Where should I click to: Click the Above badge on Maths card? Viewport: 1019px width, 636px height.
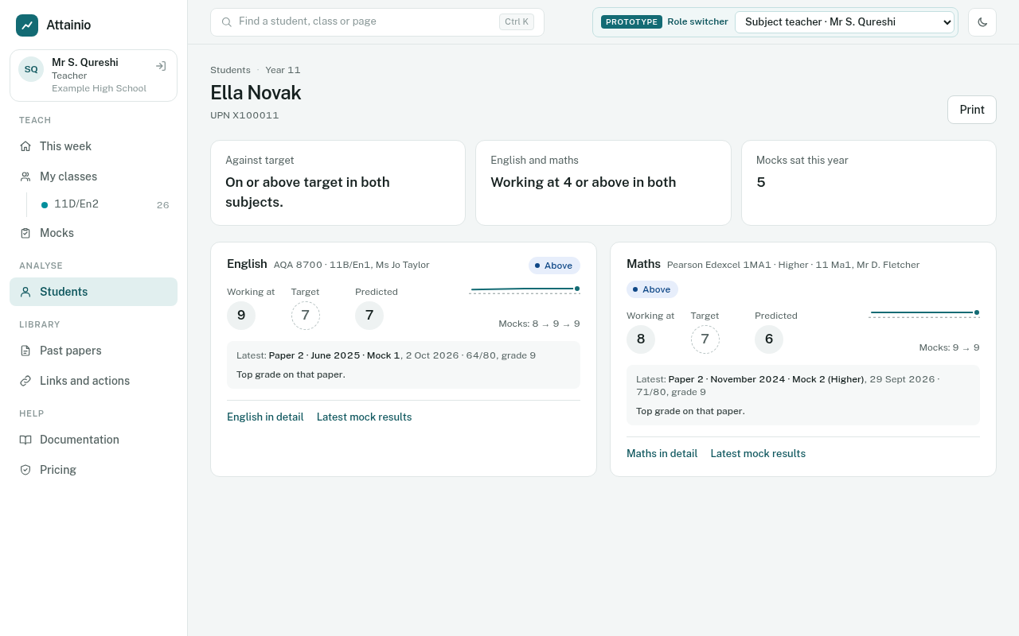click(652, 289)
